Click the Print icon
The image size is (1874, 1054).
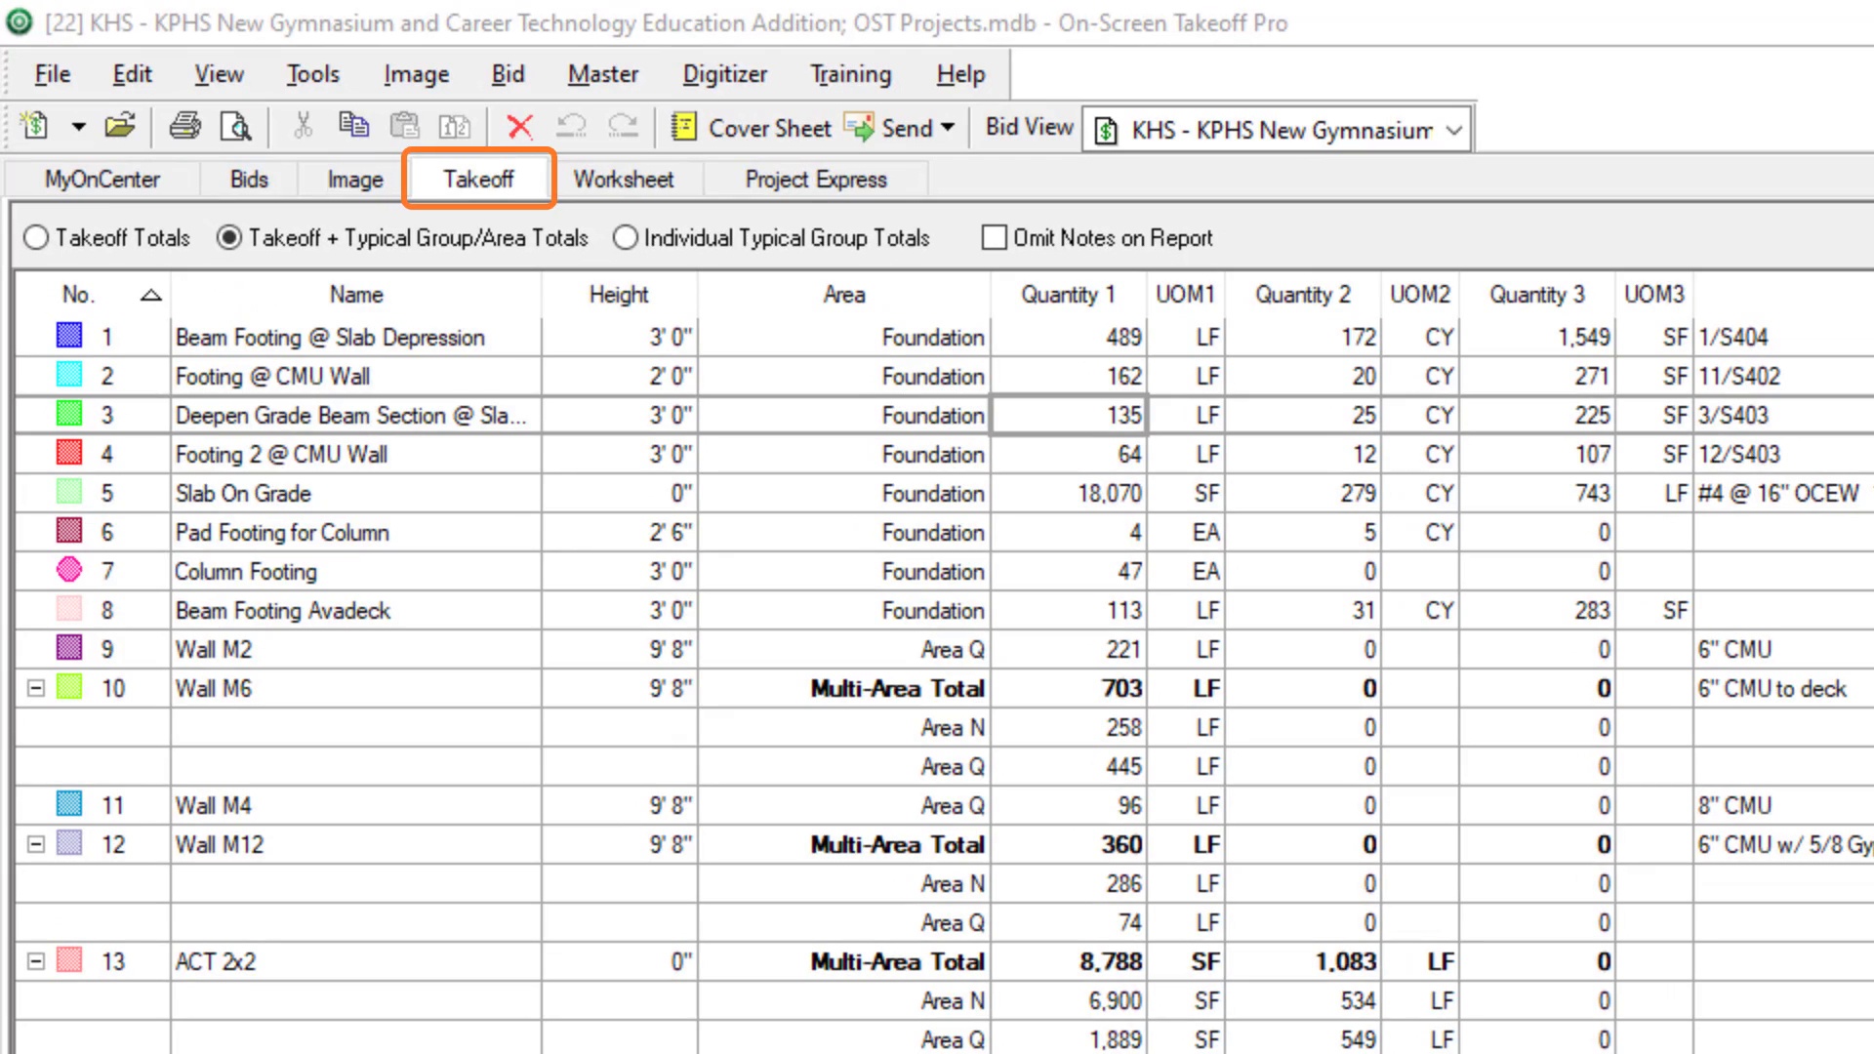pos(185,127)
